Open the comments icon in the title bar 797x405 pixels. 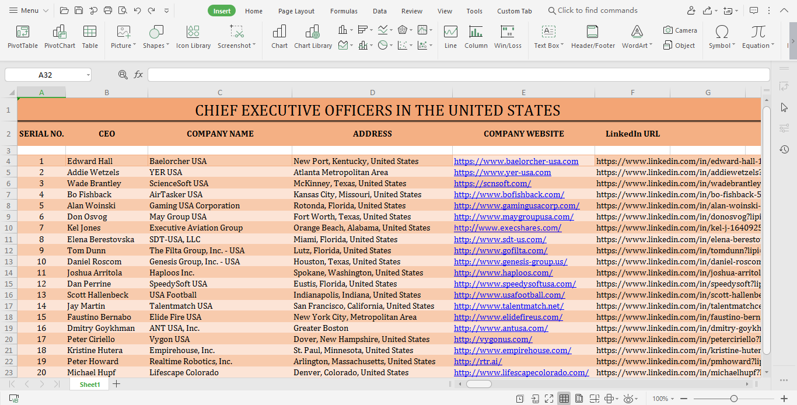tap(754, 11)
